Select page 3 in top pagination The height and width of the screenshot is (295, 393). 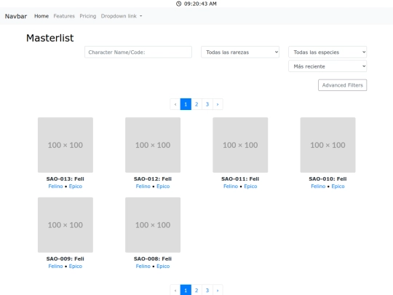(x=207, y=104)
